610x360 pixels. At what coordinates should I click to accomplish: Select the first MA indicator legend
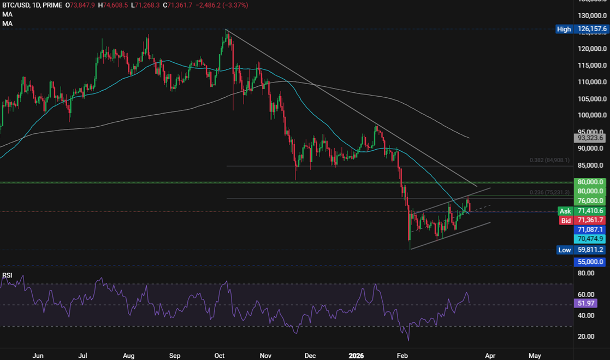8,14
